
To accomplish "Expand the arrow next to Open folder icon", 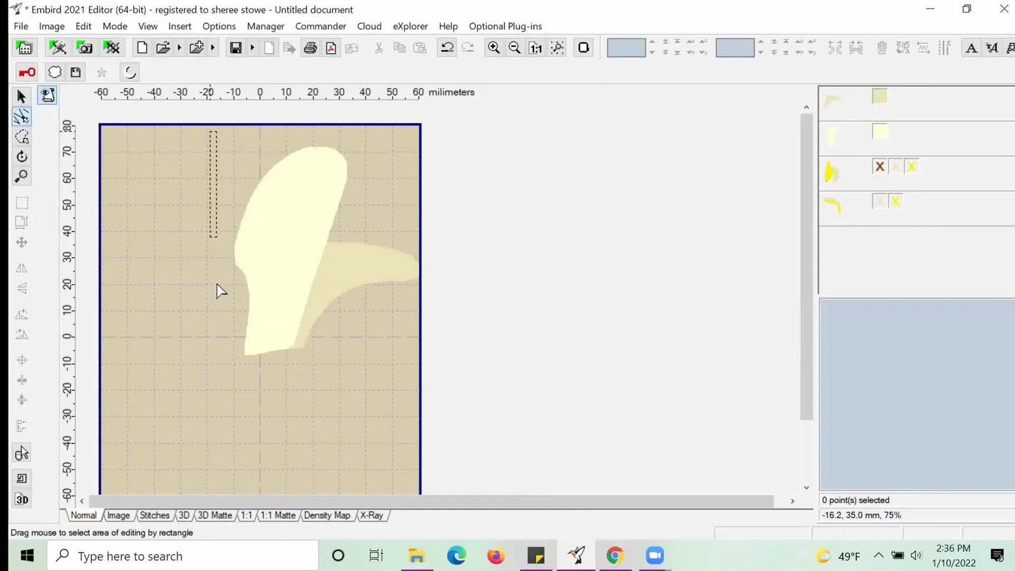I will tap(179, 48).
